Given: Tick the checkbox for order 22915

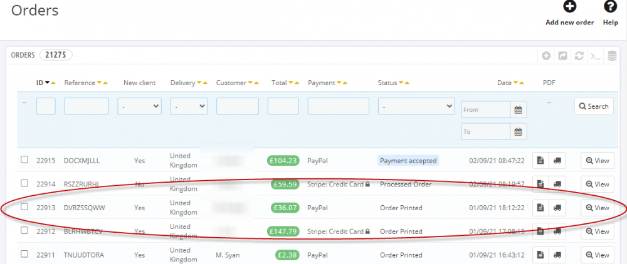Looking at the screenshot, I should 24,160.
